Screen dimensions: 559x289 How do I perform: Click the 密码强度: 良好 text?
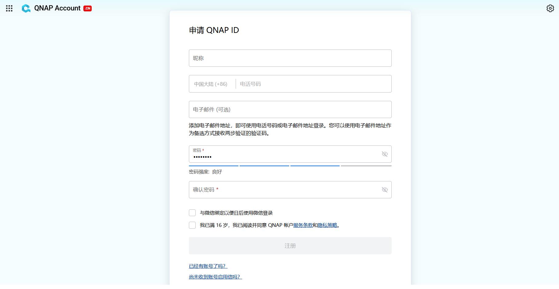pyautogui.click(x=206, y=172)
